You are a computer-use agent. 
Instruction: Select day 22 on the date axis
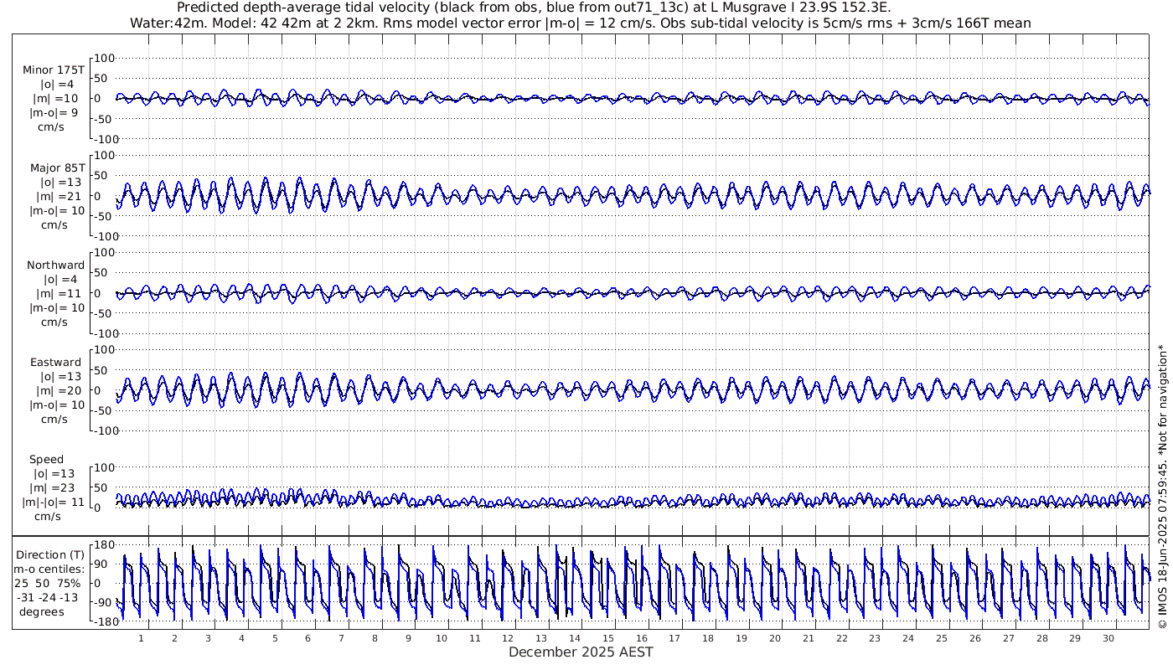click(x=841, y=638)
